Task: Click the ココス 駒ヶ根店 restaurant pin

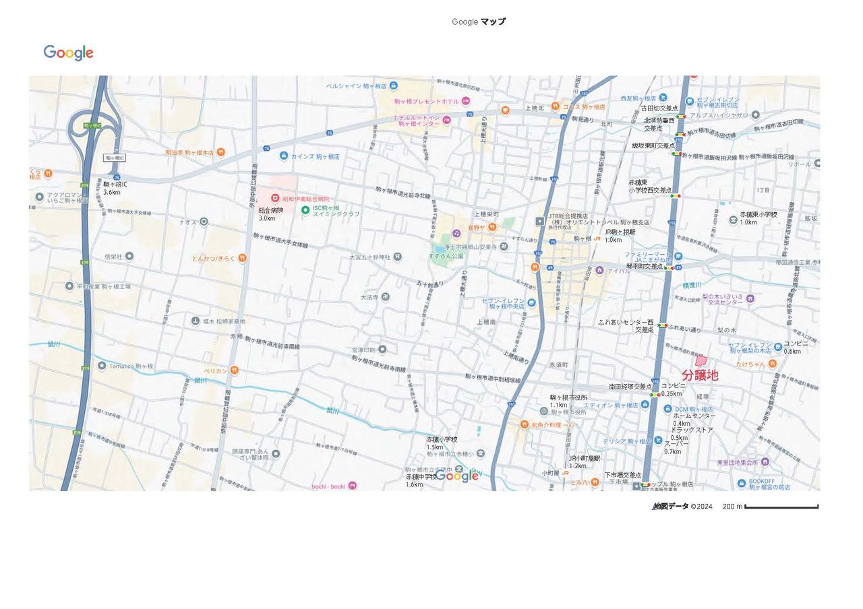Action: coord(555,106)
